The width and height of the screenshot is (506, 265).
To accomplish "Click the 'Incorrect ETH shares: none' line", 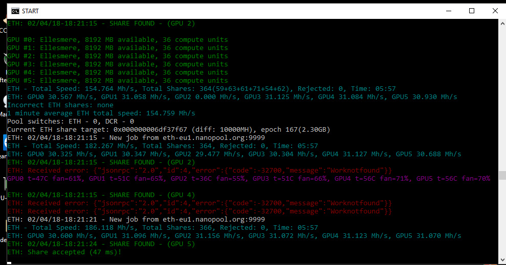I will [x=60, y=105].
